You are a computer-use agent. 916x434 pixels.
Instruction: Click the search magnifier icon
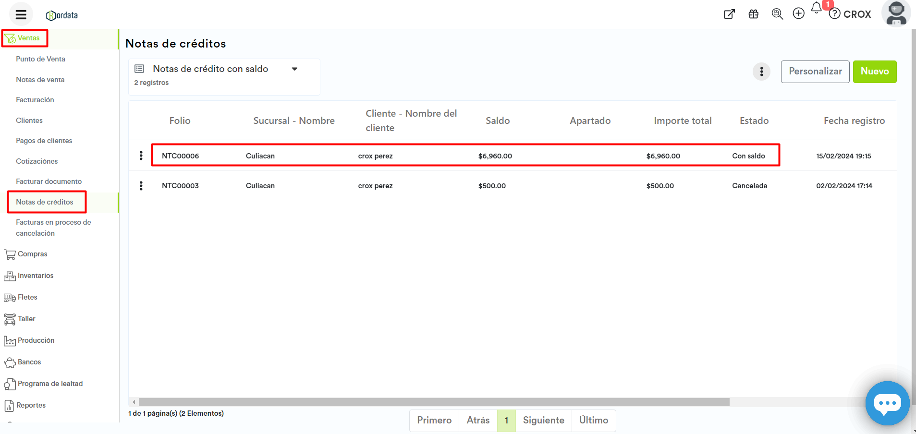[777, 14]
